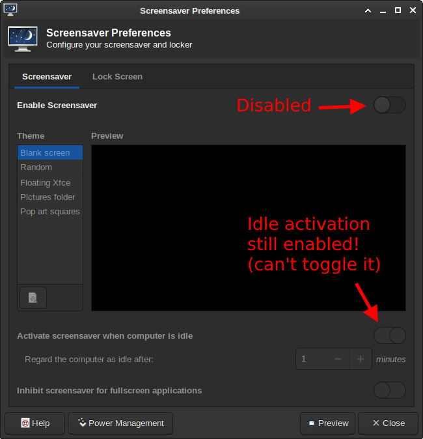Screen dimensions: 423x439
Task: Toggle the Enable Screensaver switch
Action: click(389, 105)
